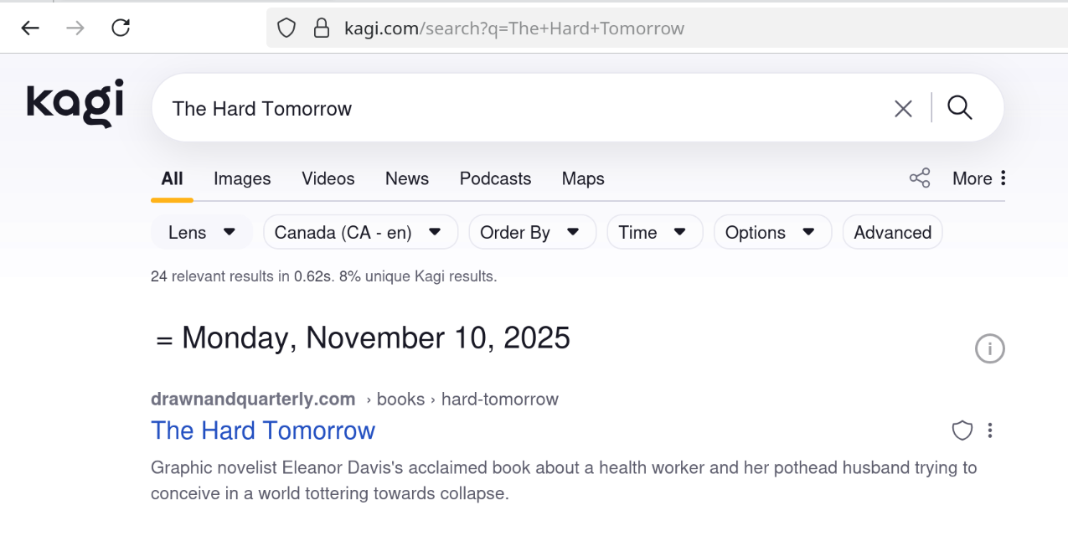Select the Podcasts tab
Viewport: 1068px width, 536px height.
pyautogui.click(x=495, y=178)
